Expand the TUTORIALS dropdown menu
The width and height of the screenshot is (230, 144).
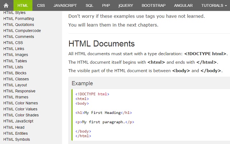click(214, 5)
